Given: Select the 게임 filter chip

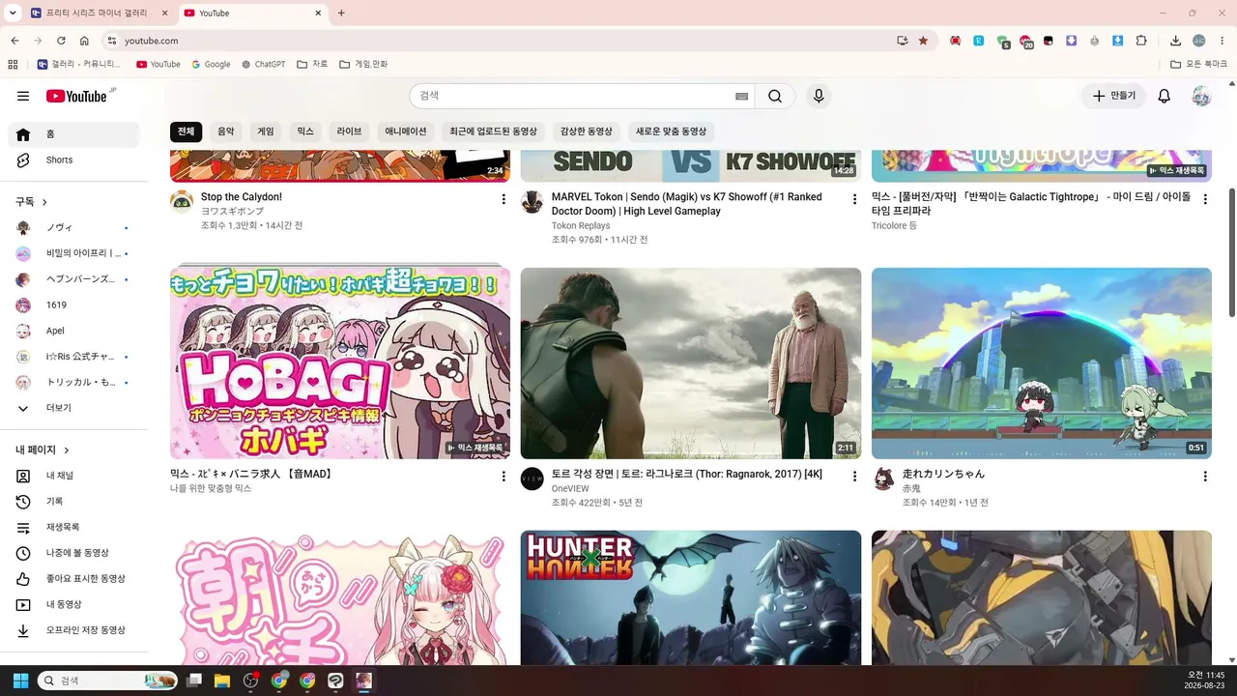Looking at the screenshot, I should coord(266,131).
